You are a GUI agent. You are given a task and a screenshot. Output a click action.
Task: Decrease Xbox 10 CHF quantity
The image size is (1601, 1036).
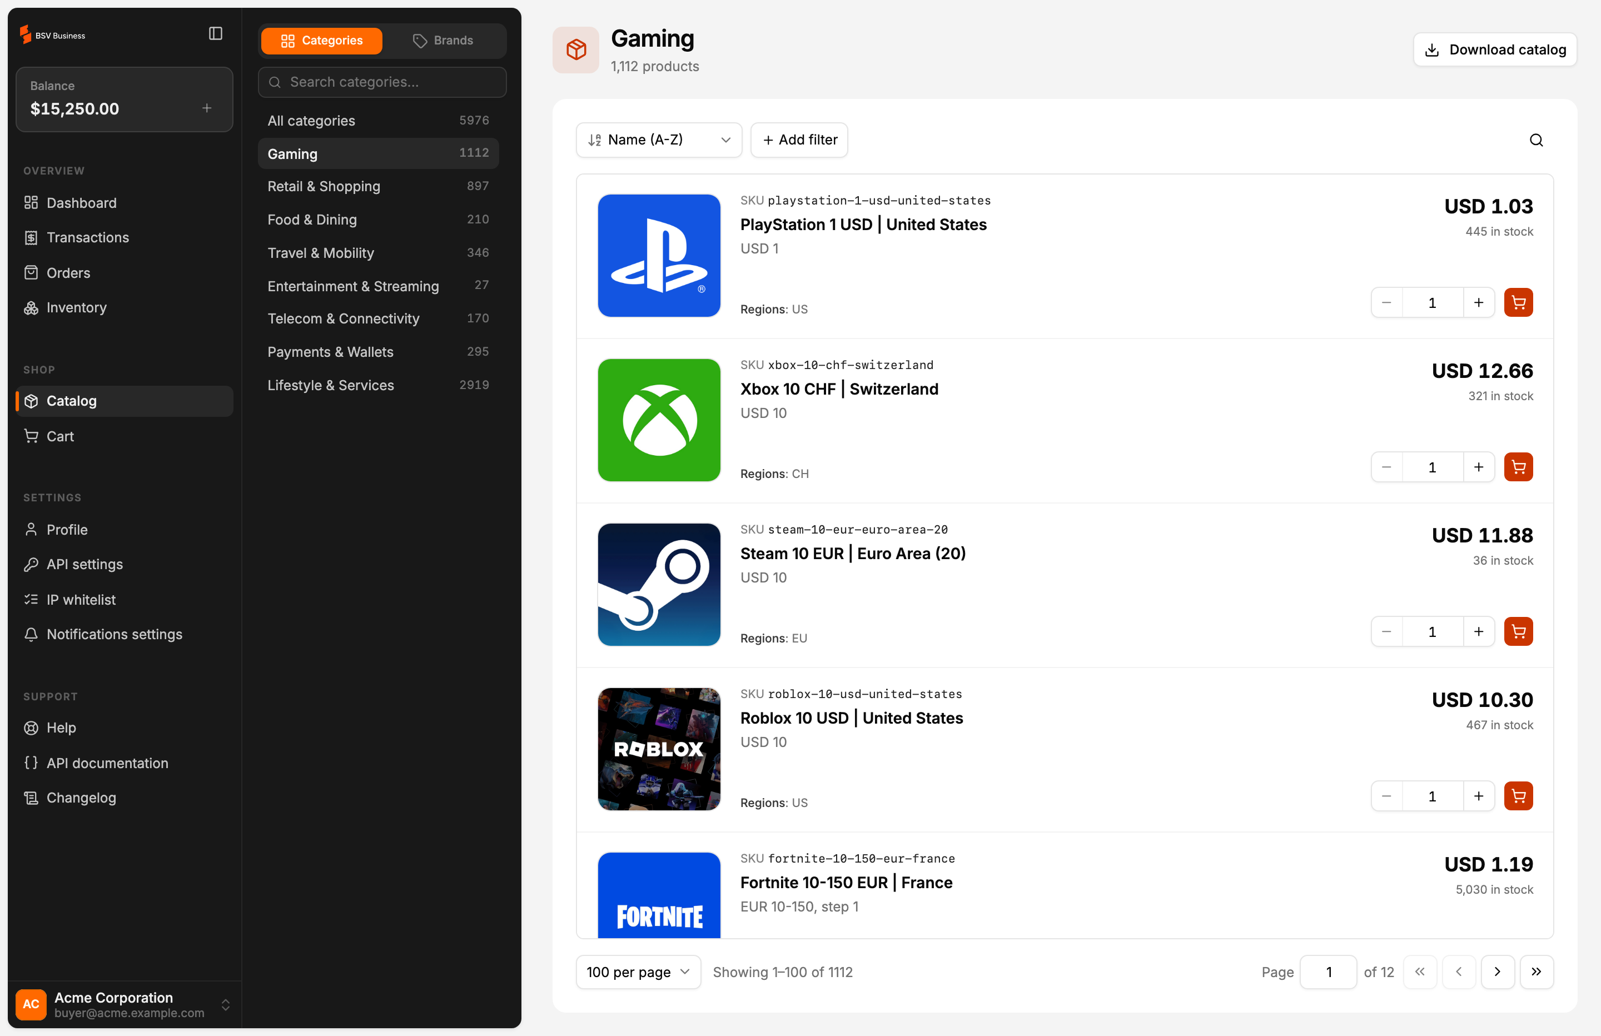tap(1386, 467)
